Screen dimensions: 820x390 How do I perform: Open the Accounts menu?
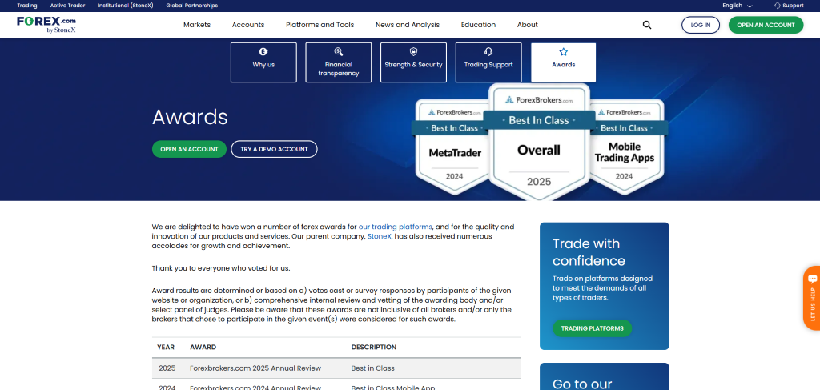tap(248, 25)
